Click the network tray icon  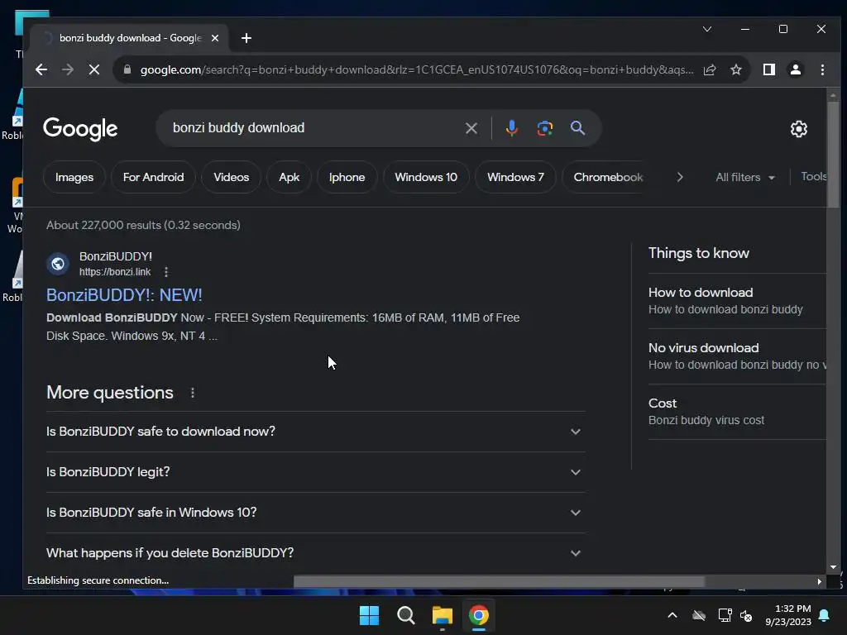click(725, 615)
